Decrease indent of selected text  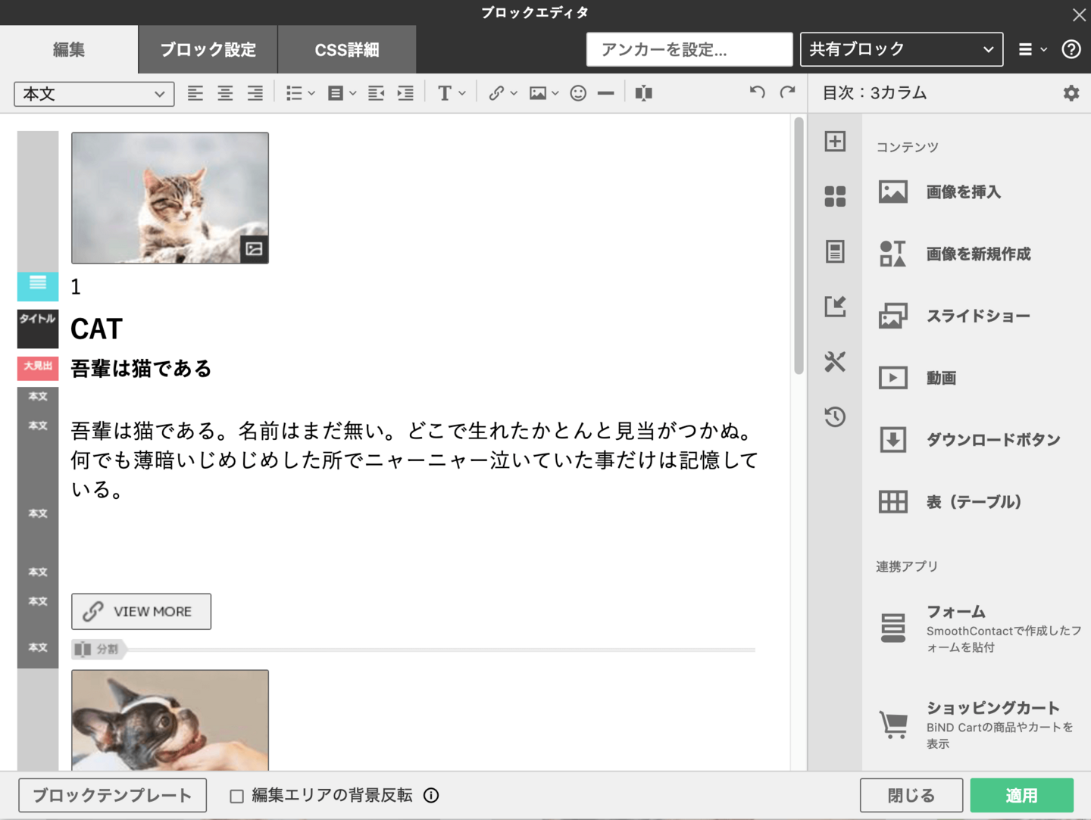click(x=376, y=93)
